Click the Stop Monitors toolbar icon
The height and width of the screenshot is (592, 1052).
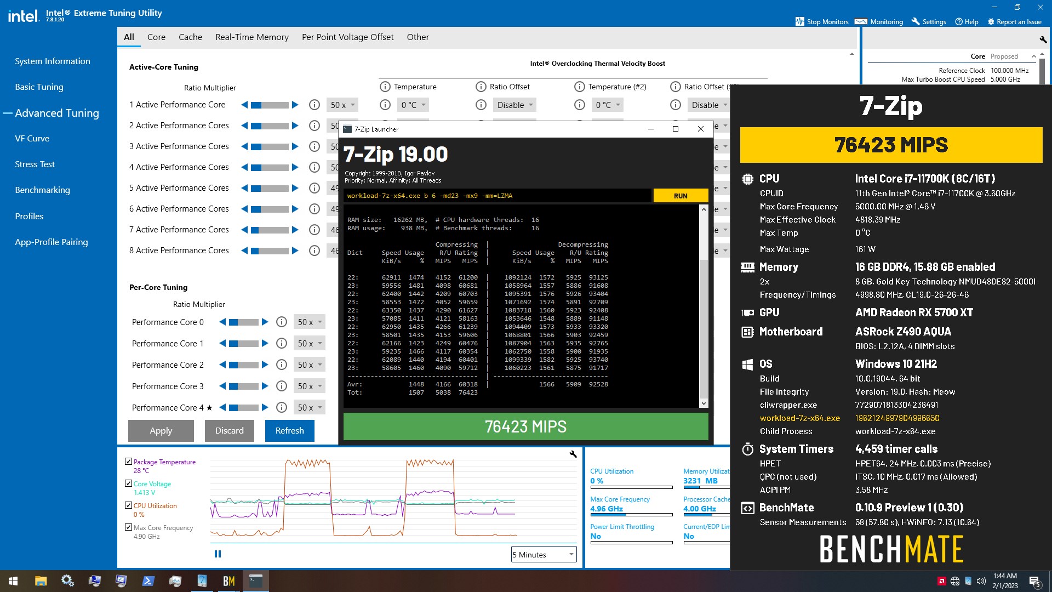click(800, 22)
